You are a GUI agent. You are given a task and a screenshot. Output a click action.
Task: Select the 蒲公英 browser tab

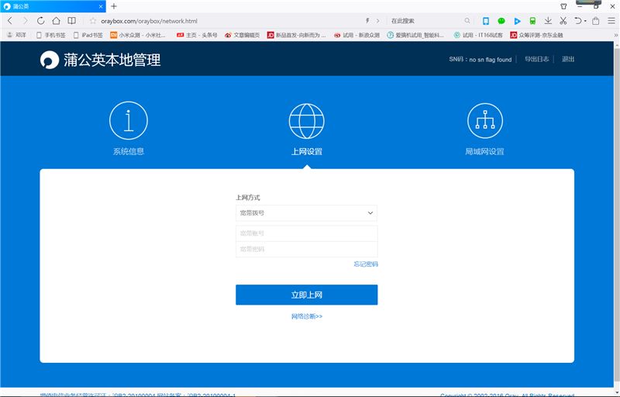click(53, 6)
